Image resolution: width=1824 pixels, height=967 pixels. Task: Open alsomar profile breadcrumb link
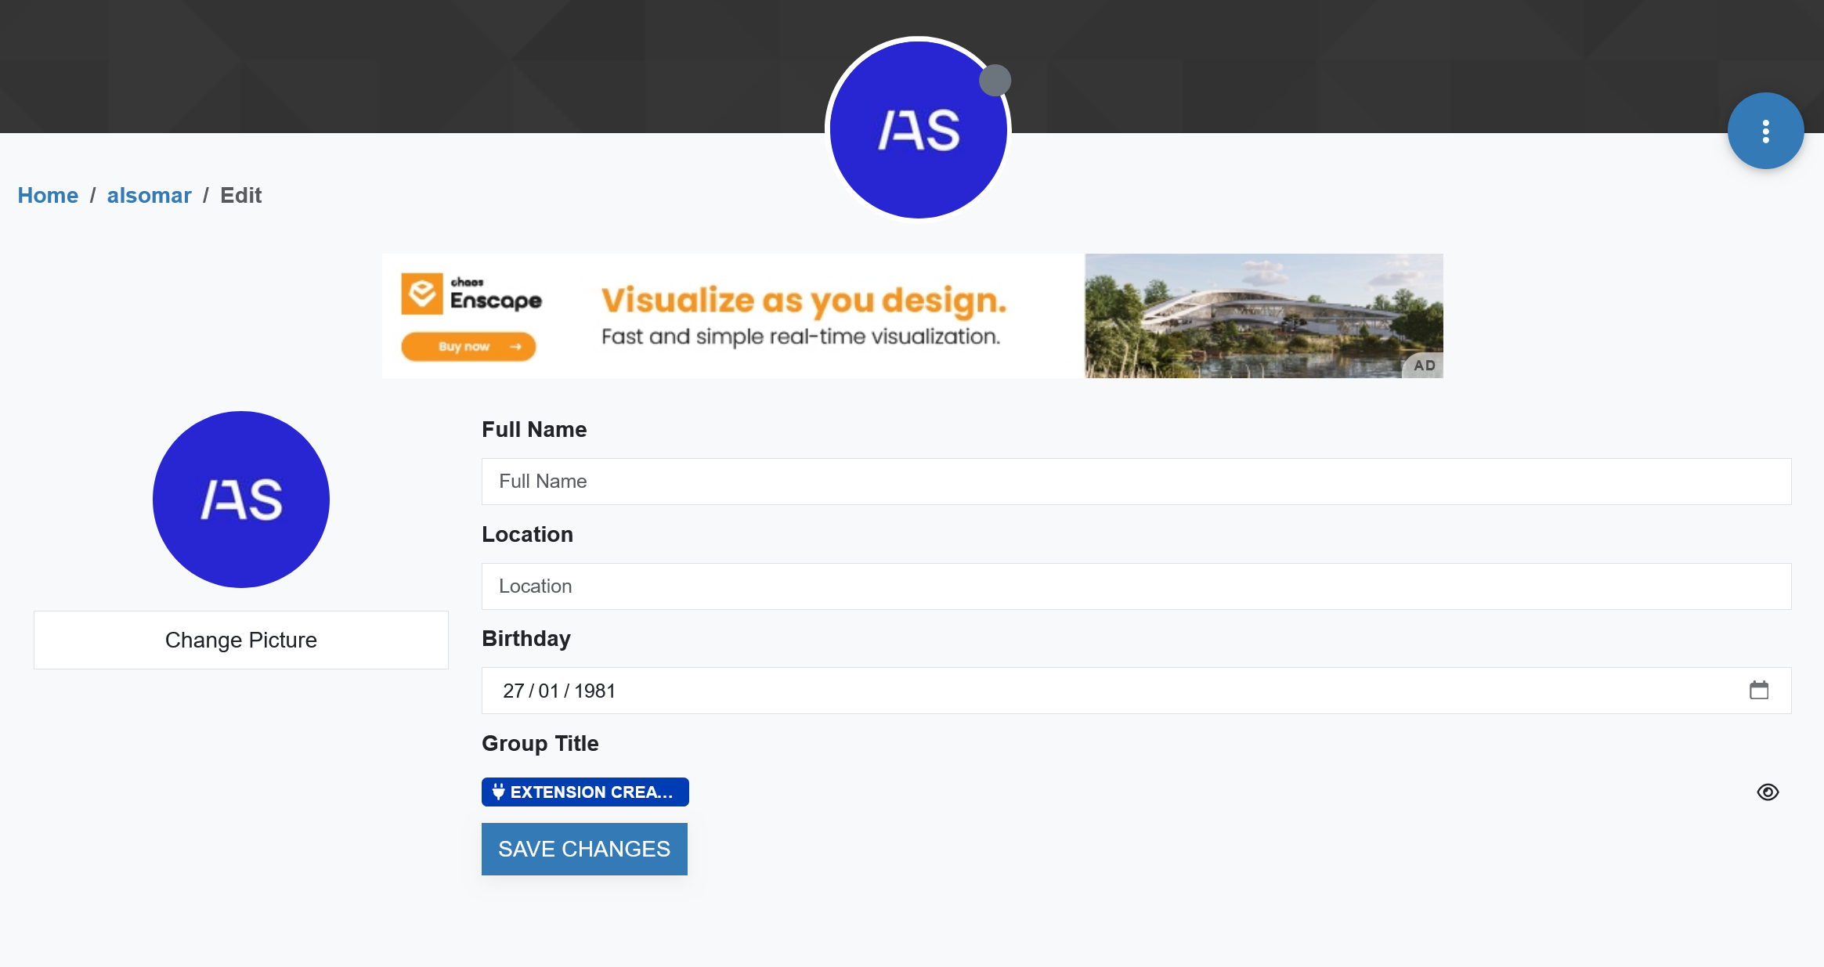149,195
